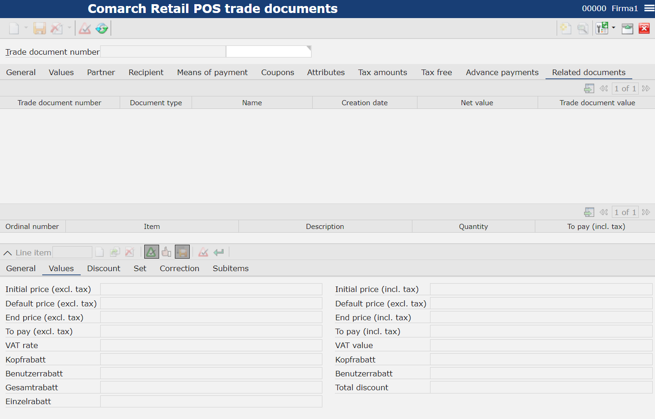Open the Coupons tab
This screenshot has height=419, width=655.
coord(277,72)
